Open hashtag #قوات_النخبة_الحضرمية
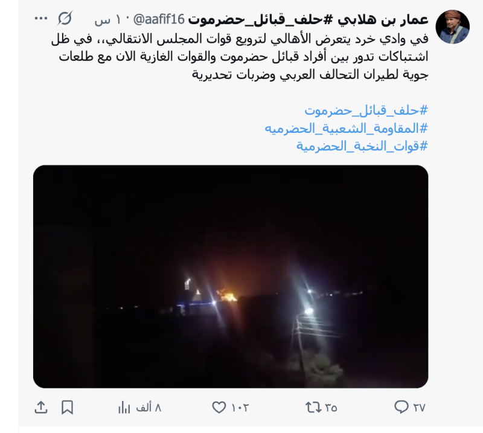 coord(362,146)
